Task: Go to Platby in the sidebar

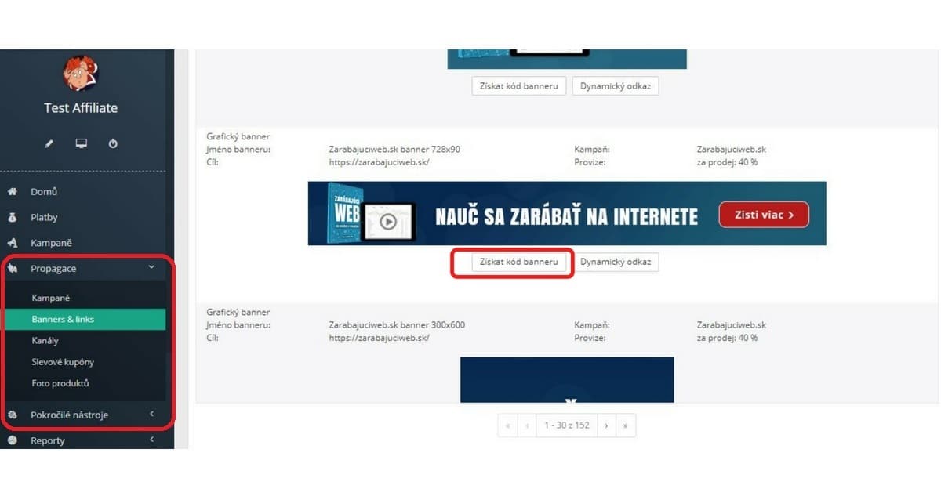Action: (x=44, y=217)
